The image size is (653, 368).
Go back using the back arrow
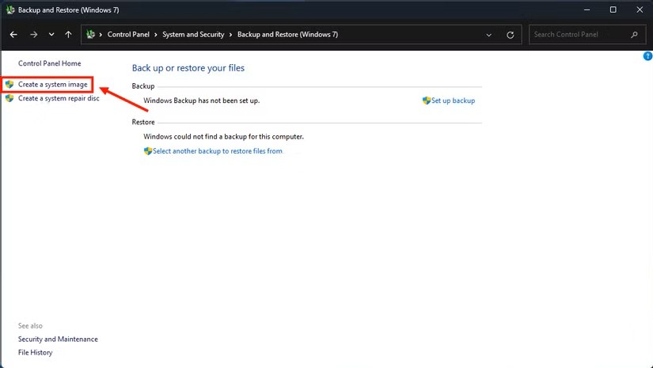13,35
